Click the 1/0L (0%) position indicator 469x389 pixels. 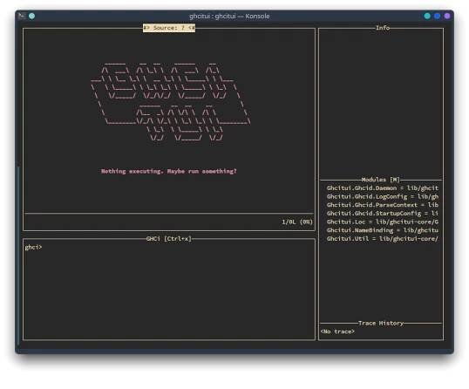(x=297, y=222)
